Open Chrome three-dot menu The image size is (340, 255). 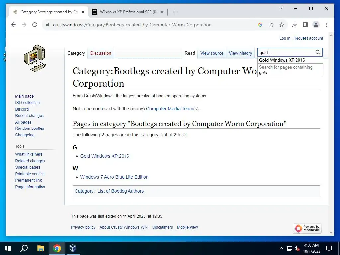pyautogui.click(x=327, y=25)
